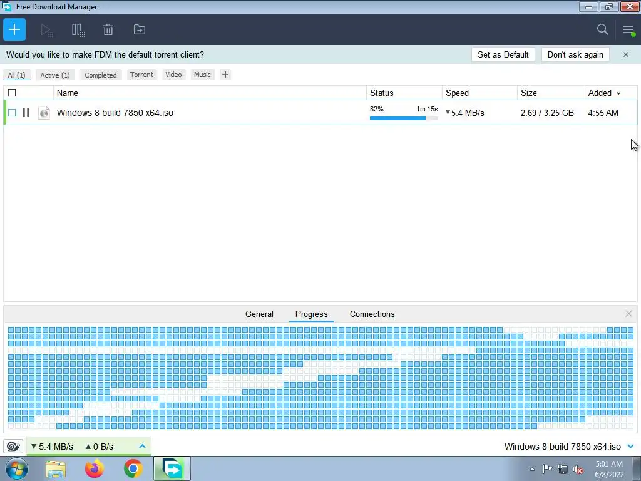Show the All (1) downloads filter
Screen dimensions: 641x481
tap(16, 75)
